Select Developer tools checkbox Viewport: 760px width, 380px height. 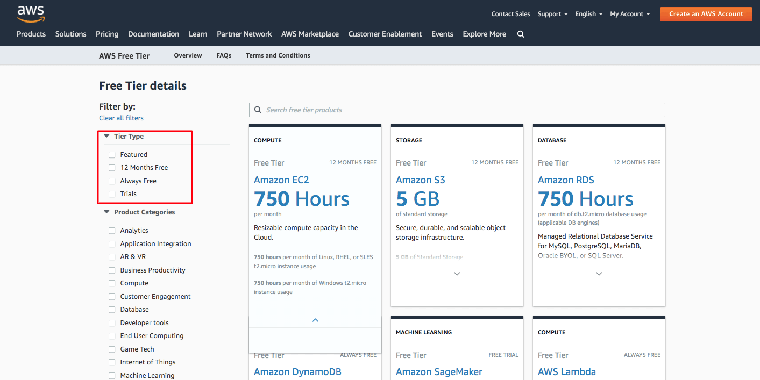[x=112, y=323]
